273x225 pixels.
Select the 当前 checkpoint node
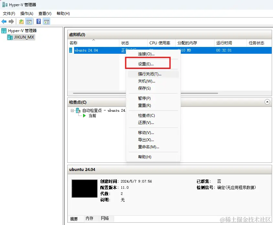92,116
